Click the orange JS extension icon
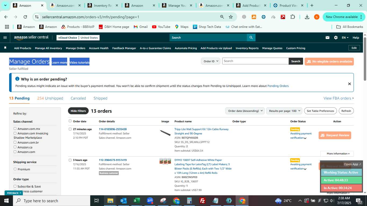Screen dimensions: 367x206 coord(254,17)
